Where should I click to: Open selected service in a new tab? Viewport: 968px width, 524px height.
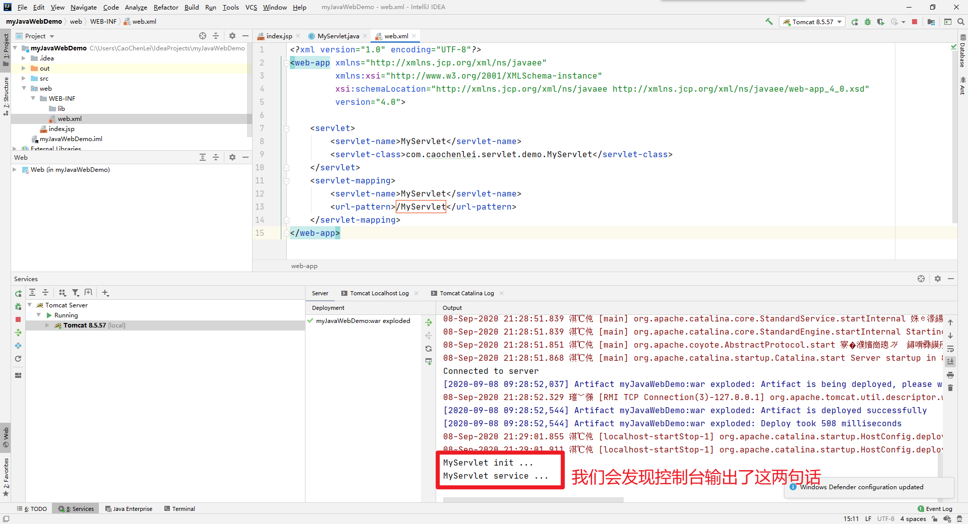point(88,292)
